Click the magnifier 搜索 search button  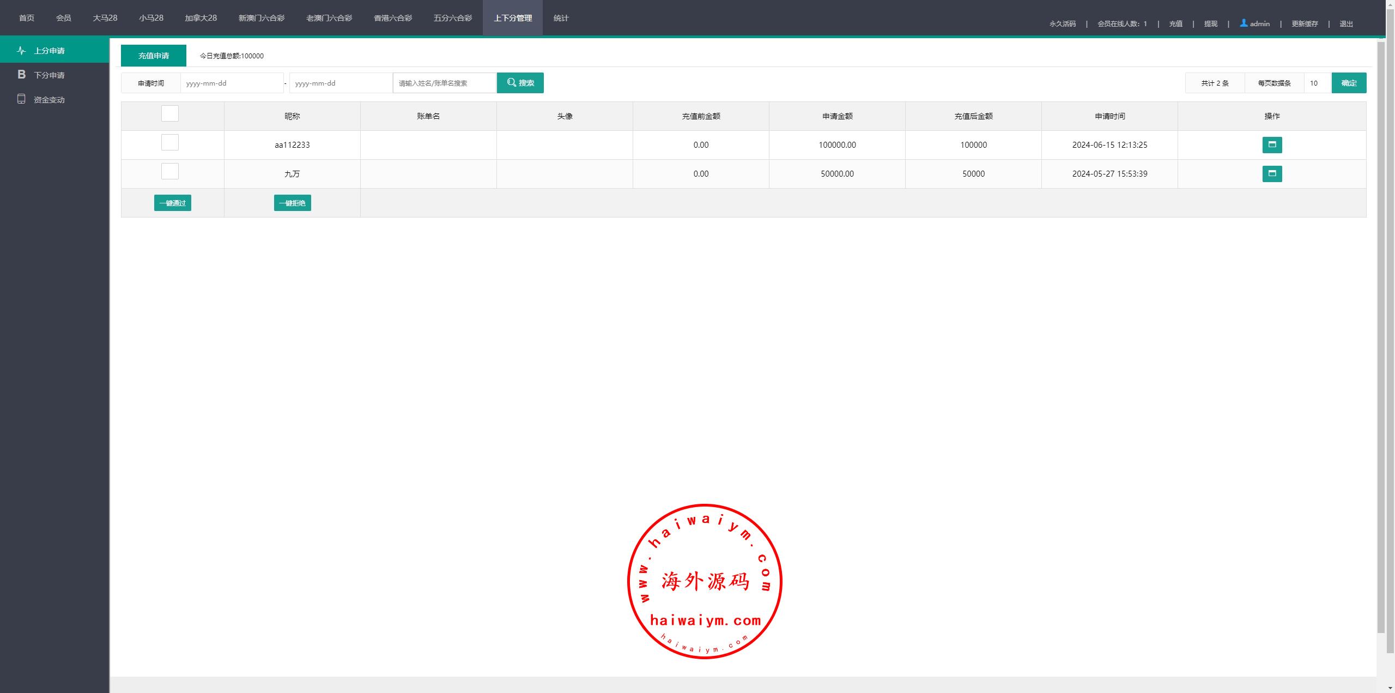(520, 83)
